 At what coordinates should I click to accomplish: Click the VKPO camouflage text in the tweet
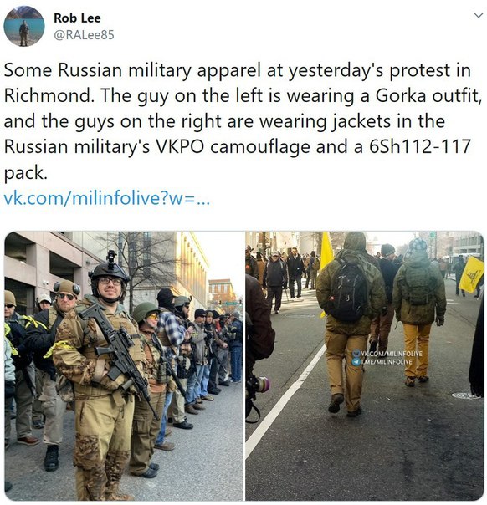click(x=233, y=147)
